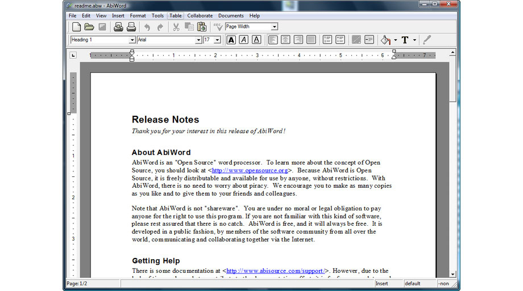Run the spell check icon
Screen dimensions: 523x291
click(218, 27)
